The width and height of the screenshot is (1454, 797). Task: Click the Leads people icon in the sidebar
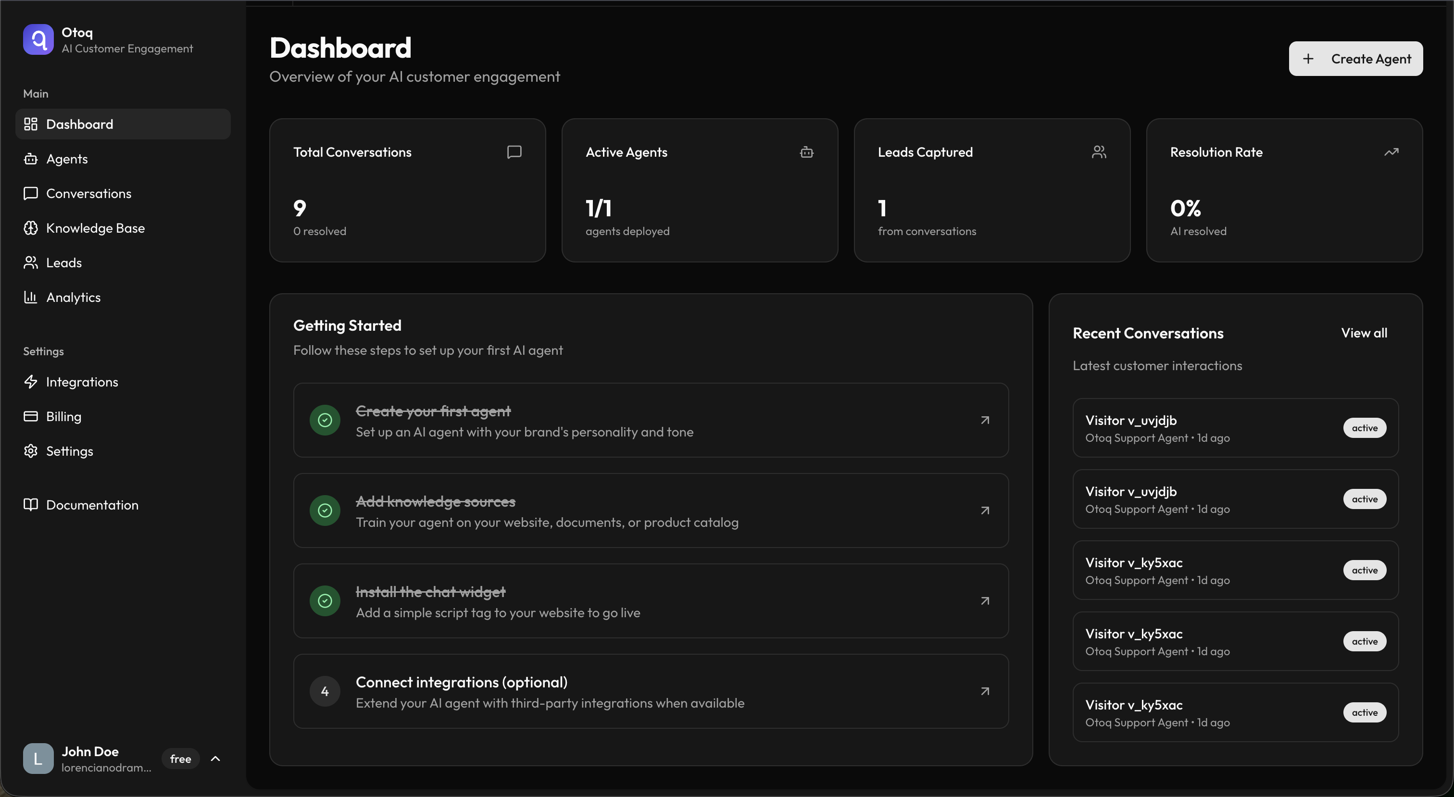click(x=31, y=262)
